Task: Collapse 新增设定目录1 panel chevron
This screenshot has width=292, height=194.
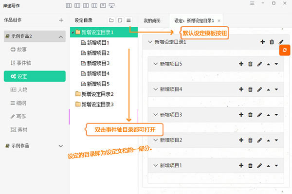Action: click(150, 42)
